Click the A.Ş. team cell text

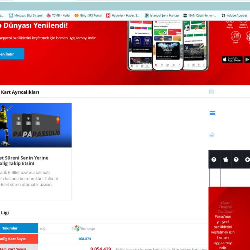43,229
